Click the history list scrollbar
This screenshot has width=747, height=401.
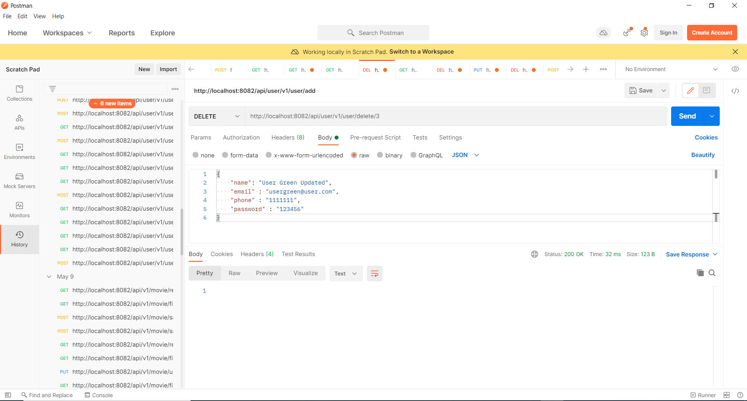(x=182, y=232)
